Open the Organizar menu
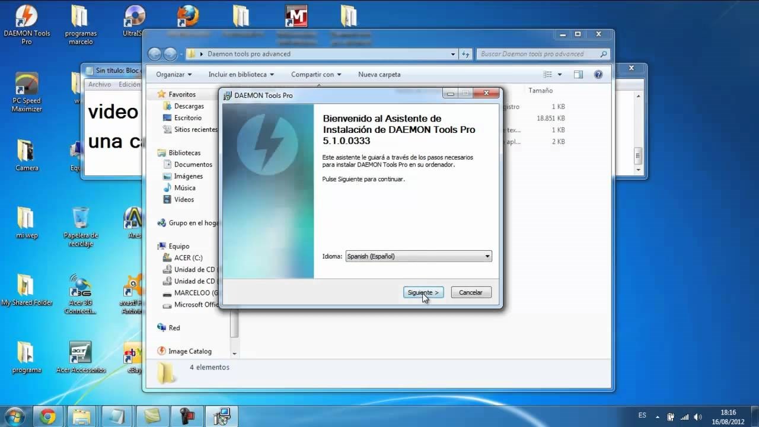 pos(174,74)
